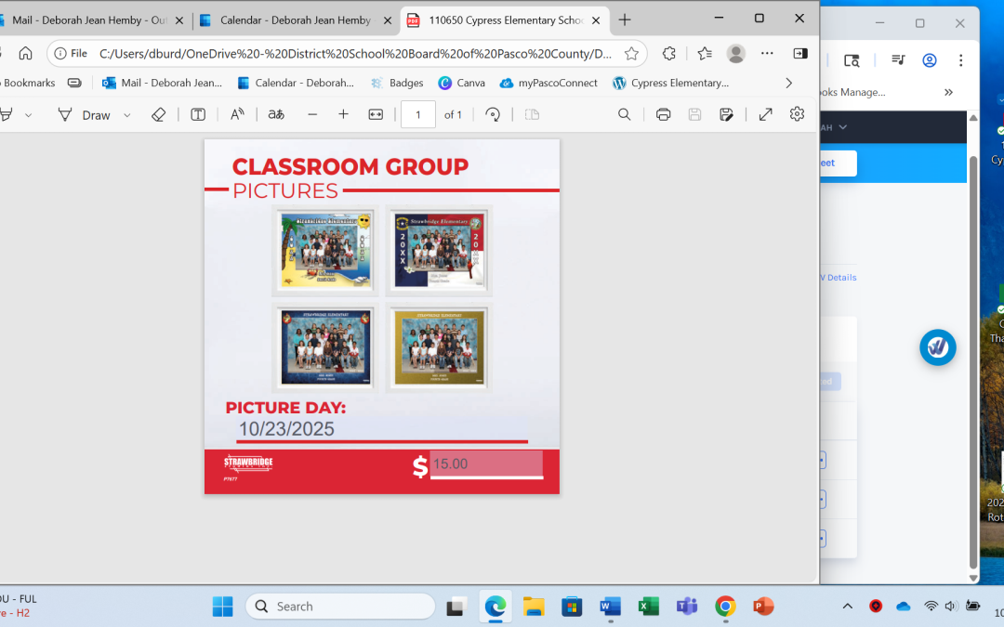Open the myPascoConnect bookmark
Screen dimensions: 1004x627
tap(548, 83)
